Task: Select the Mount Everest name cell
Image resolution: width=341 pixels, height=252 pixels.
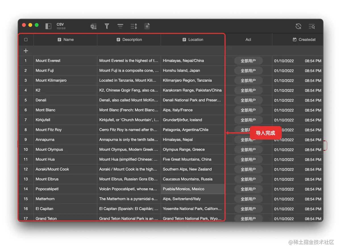Action: tap(65, 61)
